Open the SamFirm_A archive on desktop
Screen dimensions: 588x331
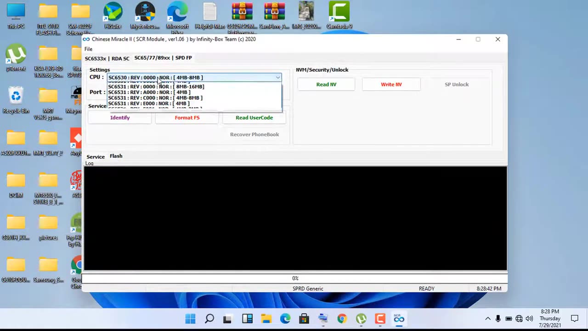(x=274, y=16)
